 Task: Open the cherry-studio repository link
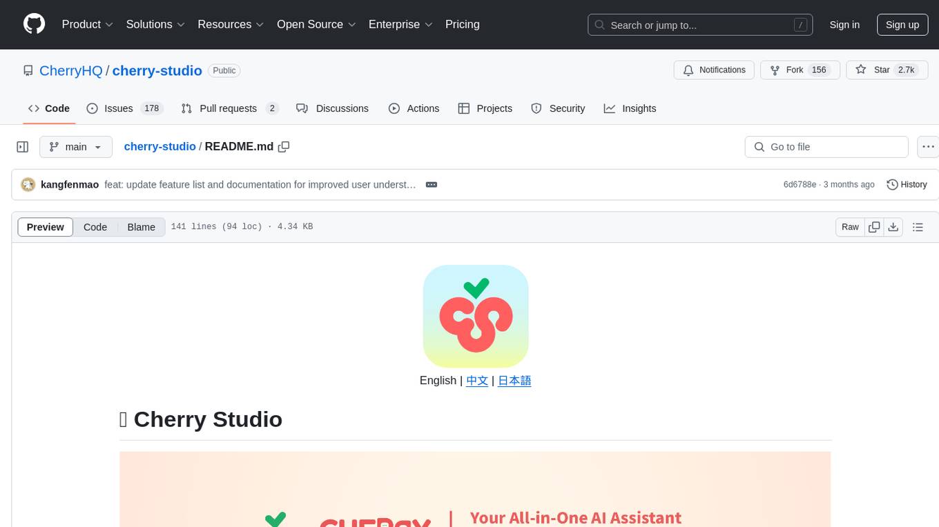[157, 70]
